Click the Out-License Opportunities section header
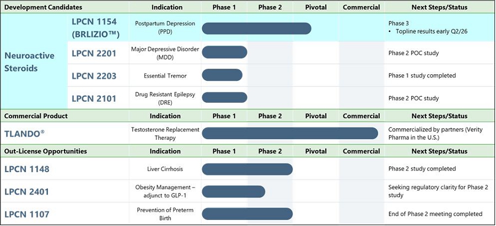 [45, 151]
